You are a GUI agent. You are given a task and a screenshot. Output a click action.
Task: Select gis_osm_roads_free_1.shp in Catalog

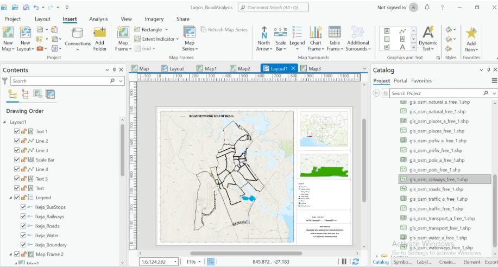coord(436,189)
